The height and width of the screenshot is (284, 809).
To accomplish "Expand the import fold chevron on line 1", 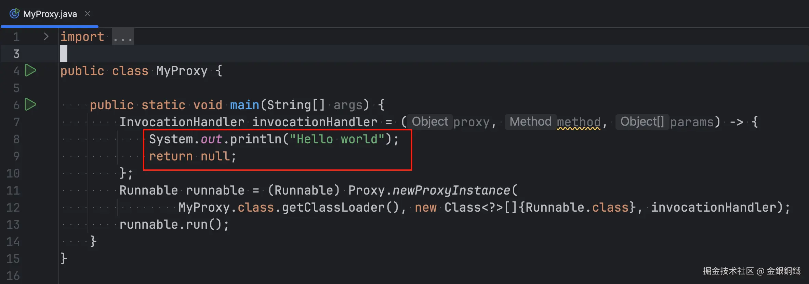I will pyautogui.click(x=46, y=37).
